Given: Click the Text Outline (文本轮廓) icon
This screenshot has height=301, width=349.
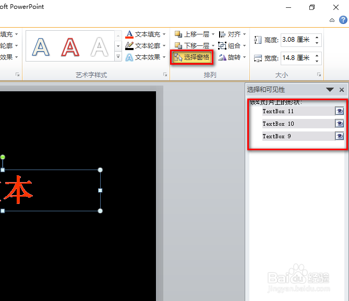Looking at the screenshot, I should tap(129, 45).
